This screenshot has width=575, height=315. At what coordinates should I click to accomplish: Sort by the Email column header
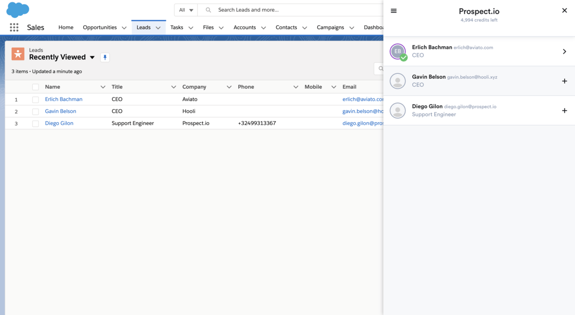coord(350,87)
